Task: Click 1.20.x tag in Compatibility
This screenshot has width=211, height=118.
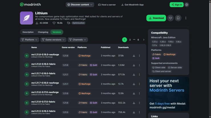Action: click(x=163, y=42)
